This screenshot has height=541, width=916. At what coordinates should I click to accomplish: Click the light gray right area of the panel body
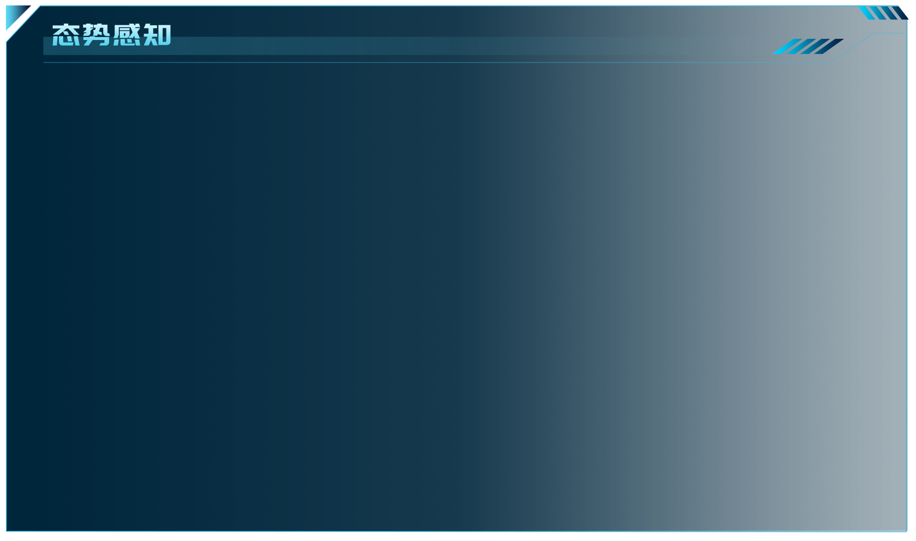[x=801, y=295]
